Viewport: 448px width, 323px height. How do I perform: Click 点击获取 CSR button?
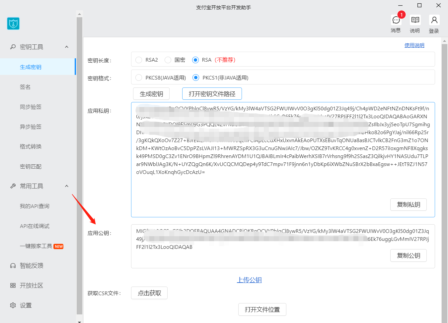pyautogui.click(x=149, y=293)
